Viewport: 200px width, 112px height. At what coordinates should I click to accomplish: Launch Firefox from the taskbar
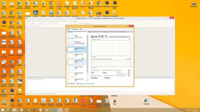coord(34,110)
